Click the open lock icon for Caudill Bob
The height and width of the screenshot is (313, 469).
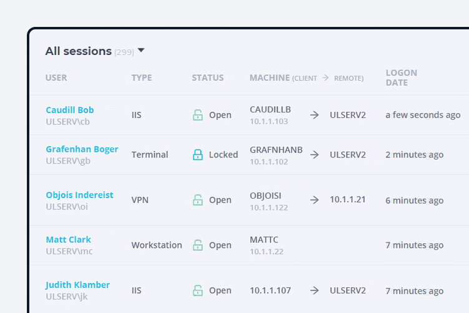[x=198, y=115]
